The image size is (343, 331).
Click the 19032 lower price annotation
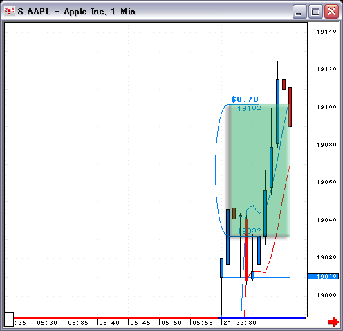249,230
